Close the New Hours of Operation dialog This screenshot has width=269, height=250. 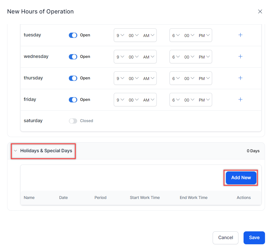[x=260, y=11]
